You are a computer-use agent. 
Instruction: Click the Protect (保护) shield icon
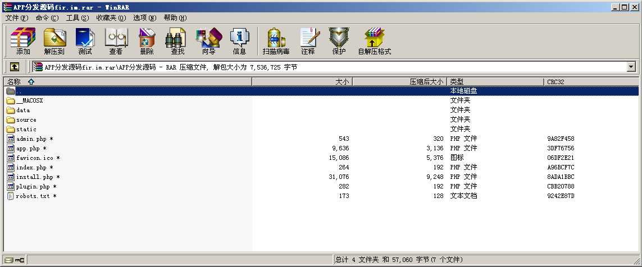pyautogui.click(x=339, y=42)
